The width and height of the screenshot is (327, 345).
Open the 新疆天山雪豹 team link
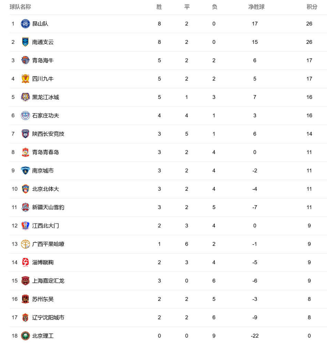[48, 207]
